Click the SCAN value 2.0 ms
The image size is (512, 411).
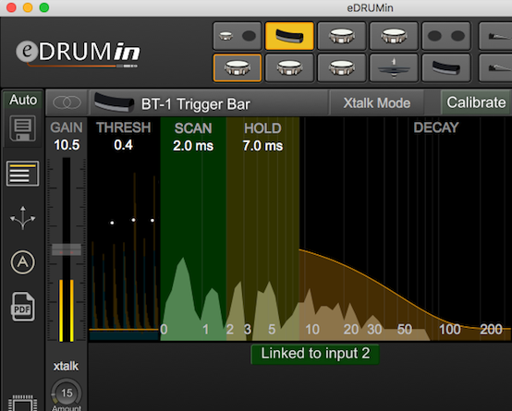[193, 146]
